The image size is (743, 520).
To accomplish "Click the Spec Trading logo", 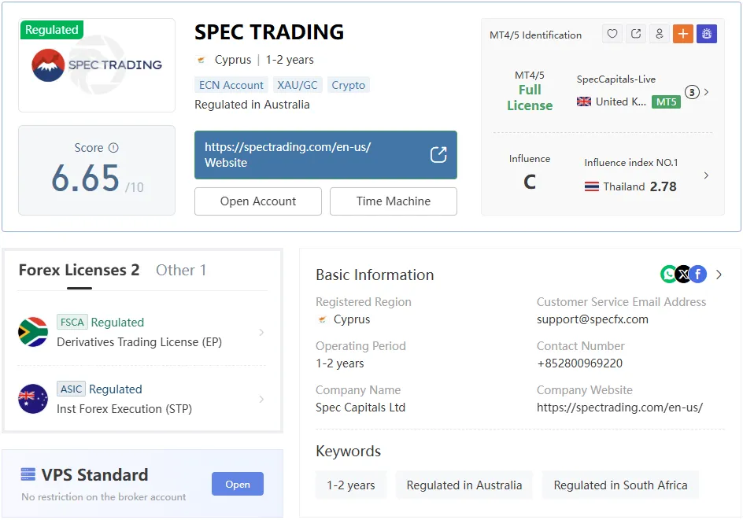I will tap(97, 65).
